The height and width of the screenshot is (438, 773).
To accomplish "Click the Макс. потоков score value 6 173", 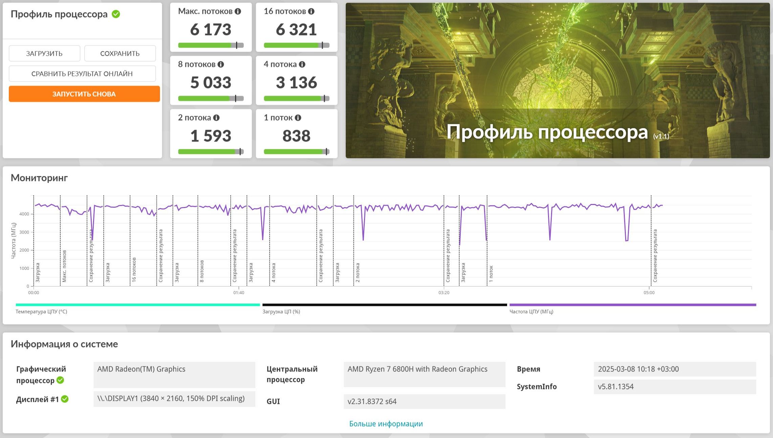I will 211,29.
